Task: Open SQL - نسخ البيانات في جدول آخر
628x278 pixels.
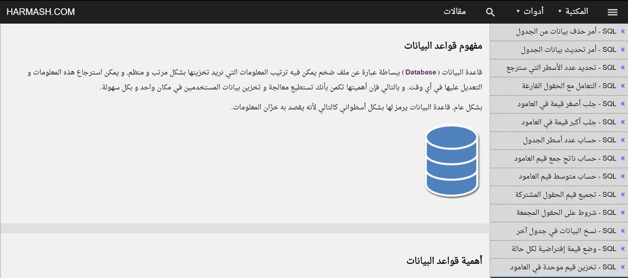Action: tap(559, 230)
